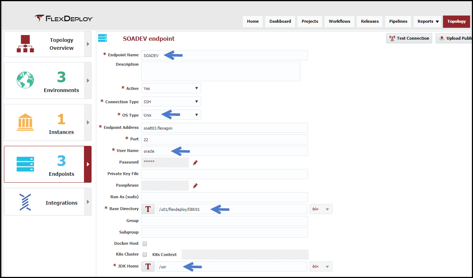
Task: Open the Active dropdown
Action: coord(171,88)
